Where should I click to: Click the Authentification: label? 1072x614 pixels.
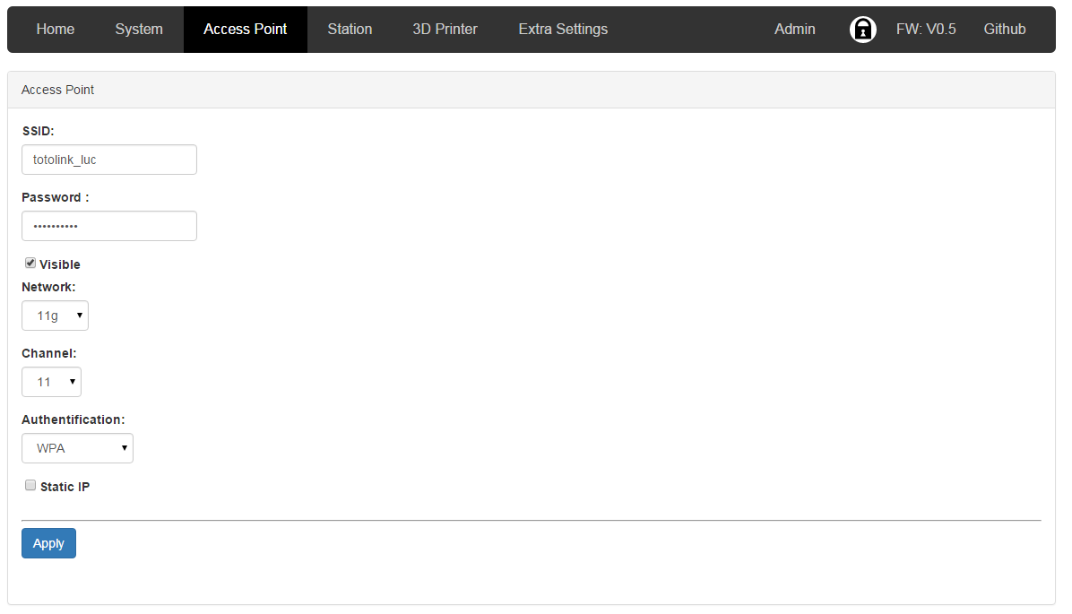73,419
